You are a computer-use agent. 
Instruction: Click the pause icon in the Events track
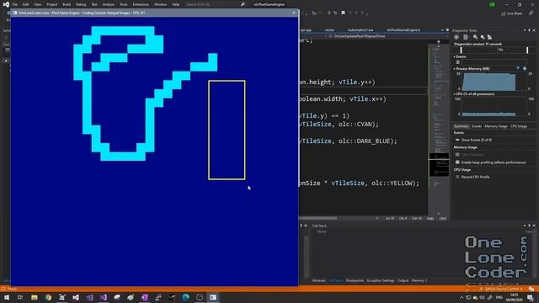[x=458, y=62]
